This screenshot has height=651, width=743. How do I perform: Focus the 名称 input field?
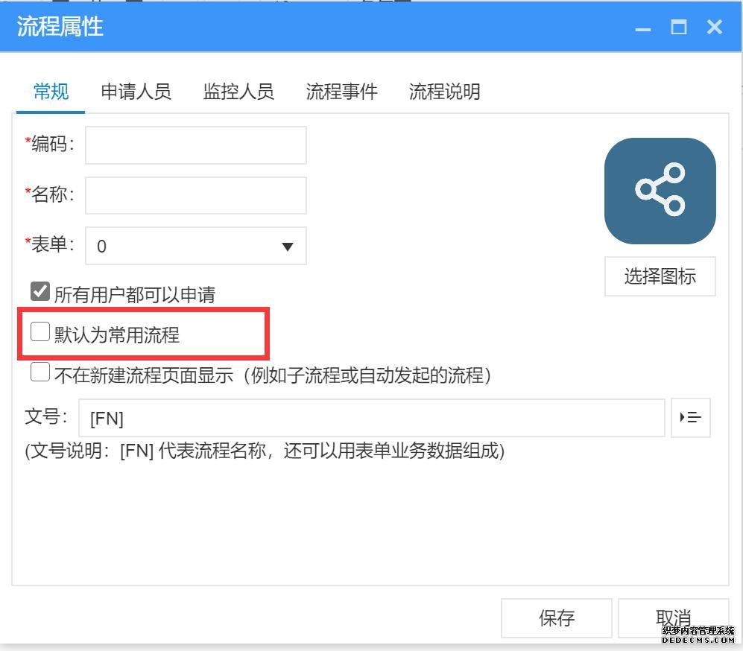pos(196,196)
